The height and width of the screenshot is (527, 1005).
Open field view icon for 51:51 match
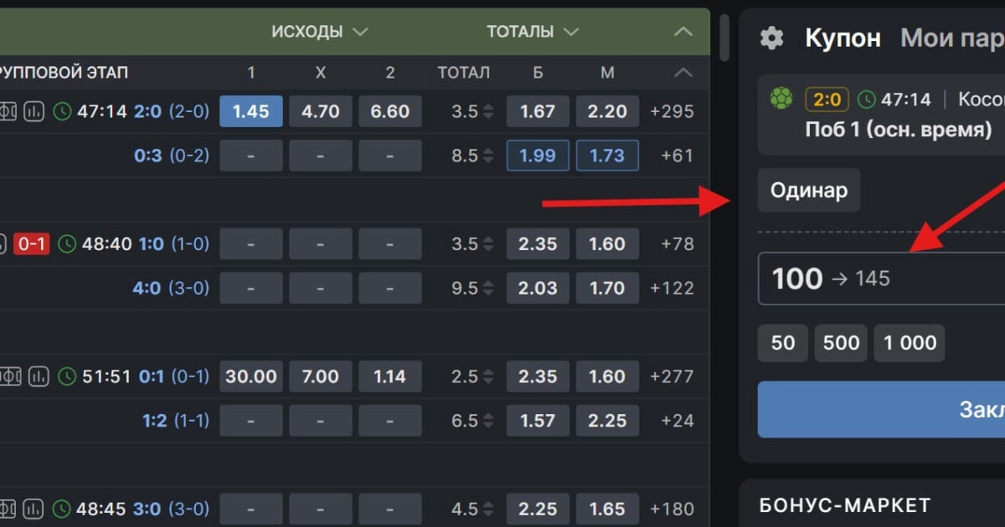click(x=8, y=377)
